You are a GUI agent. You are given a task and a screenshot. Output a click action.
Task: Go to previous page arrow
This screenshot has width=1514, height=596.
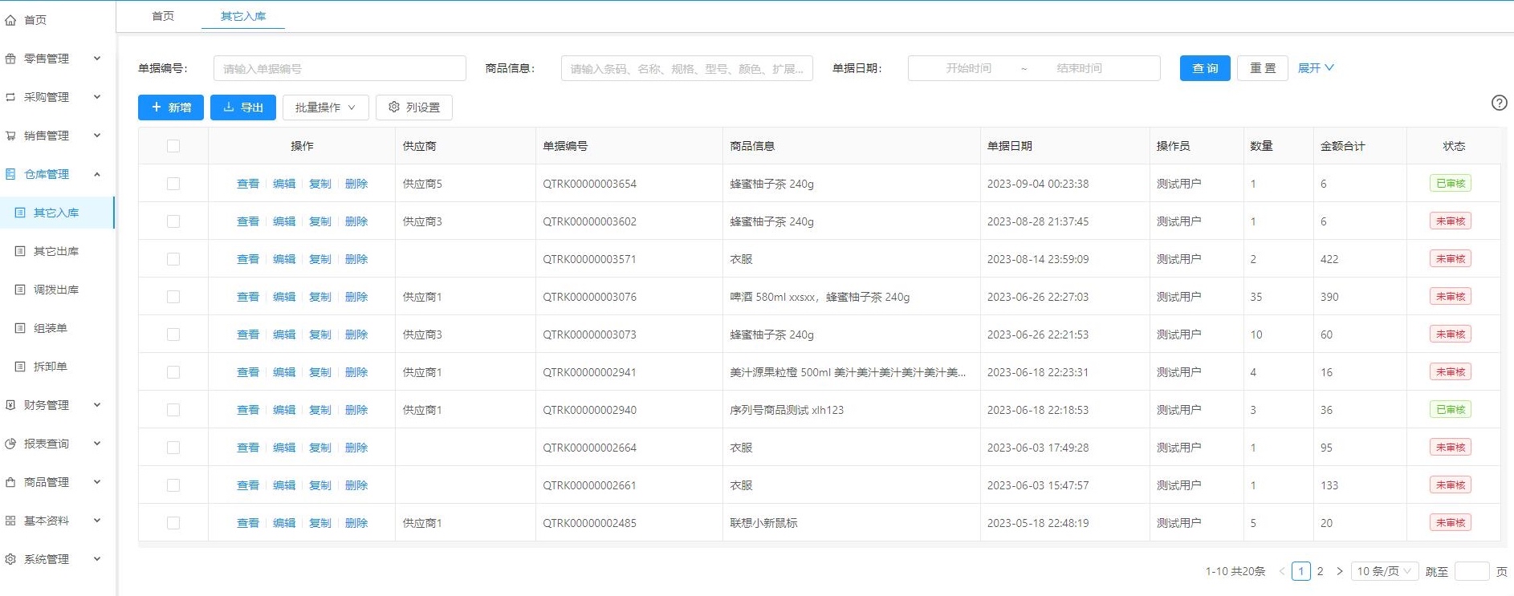point(1282,571)
